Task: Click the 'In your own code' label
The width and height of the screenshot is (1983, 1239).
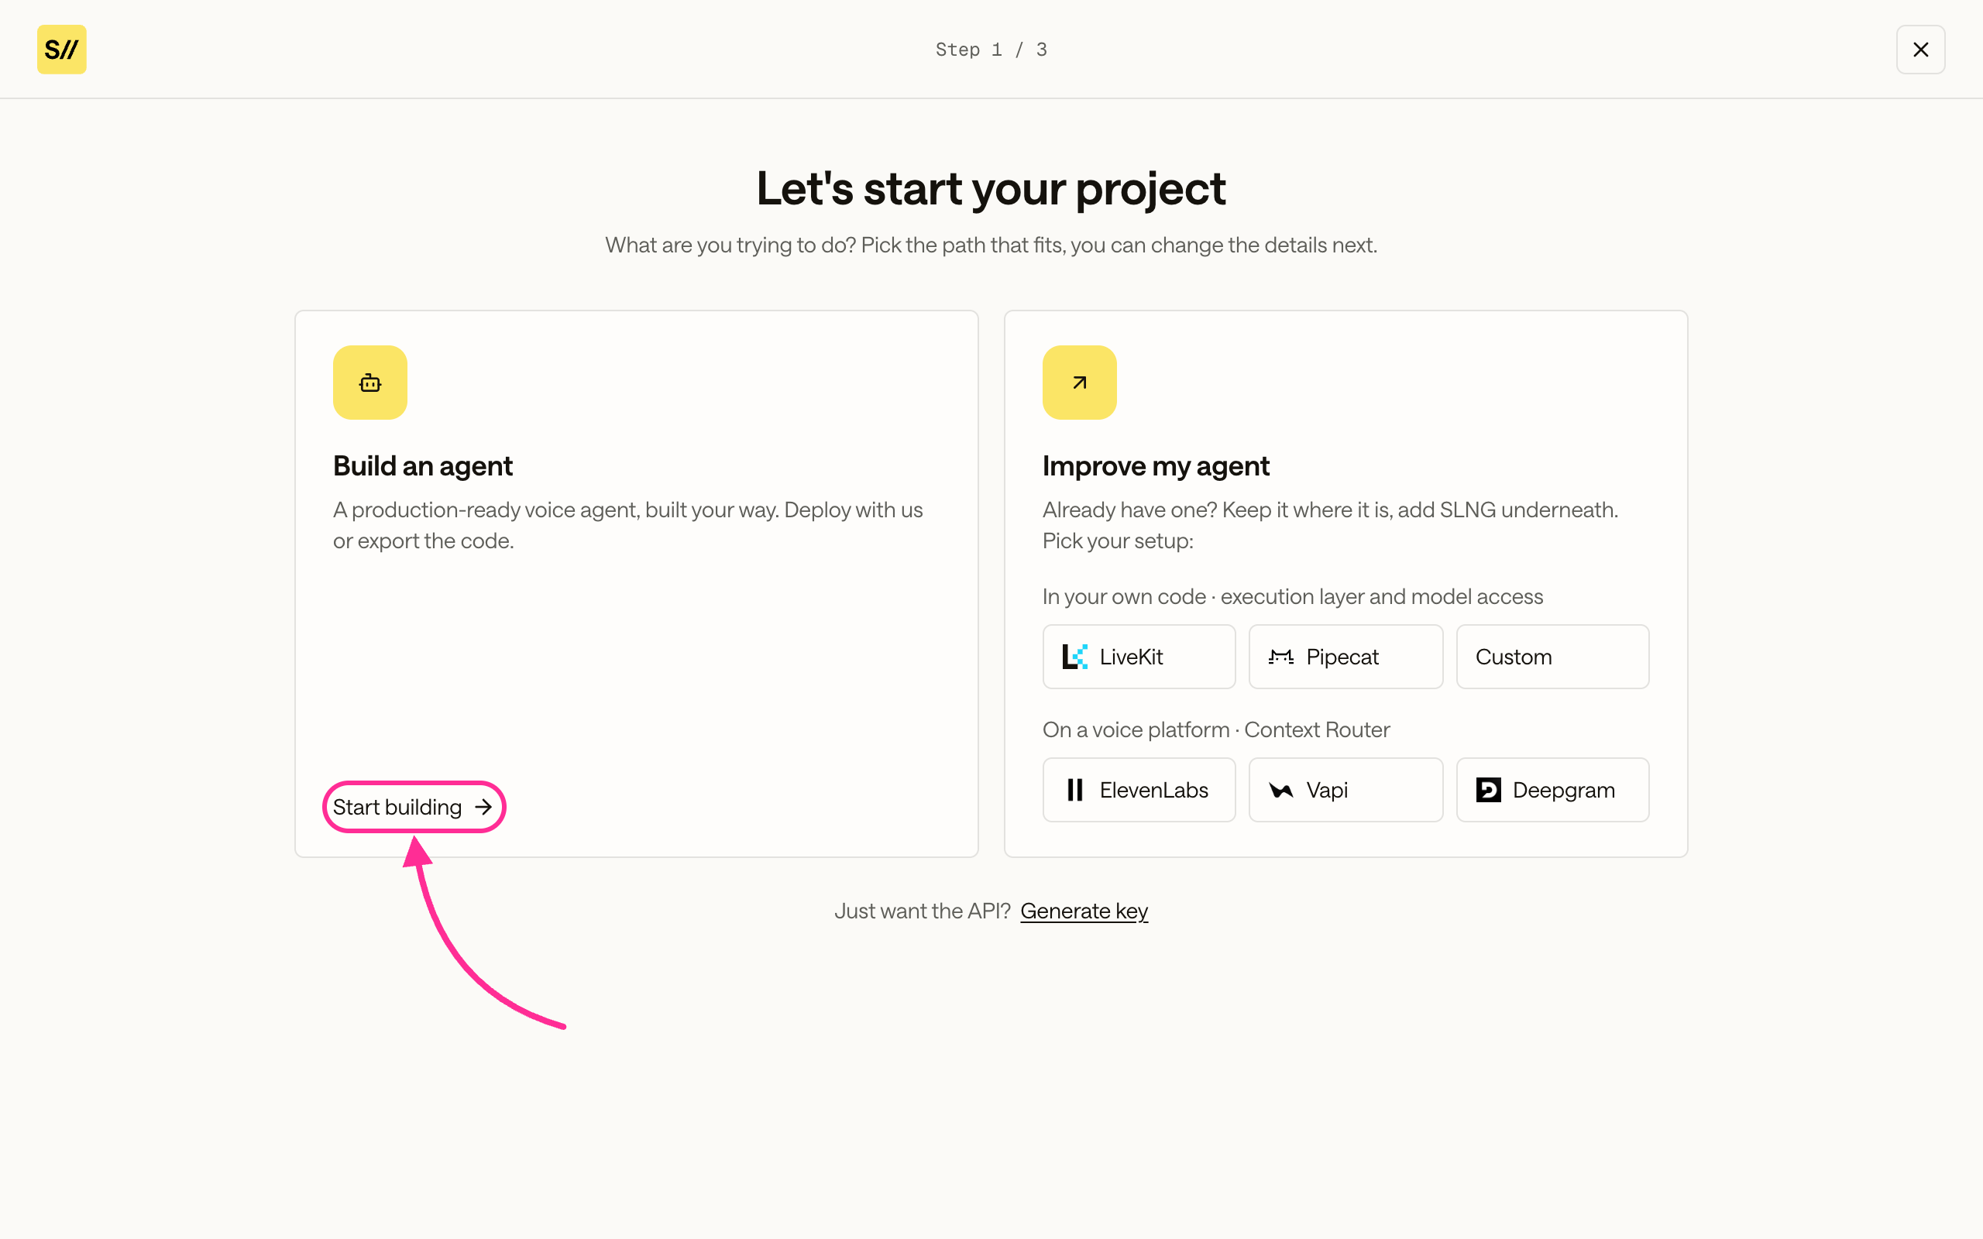Action: pyautogui.click(x=1292, y=596)
